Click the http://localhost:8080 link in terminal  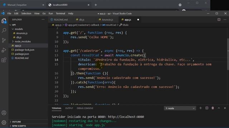126,117
